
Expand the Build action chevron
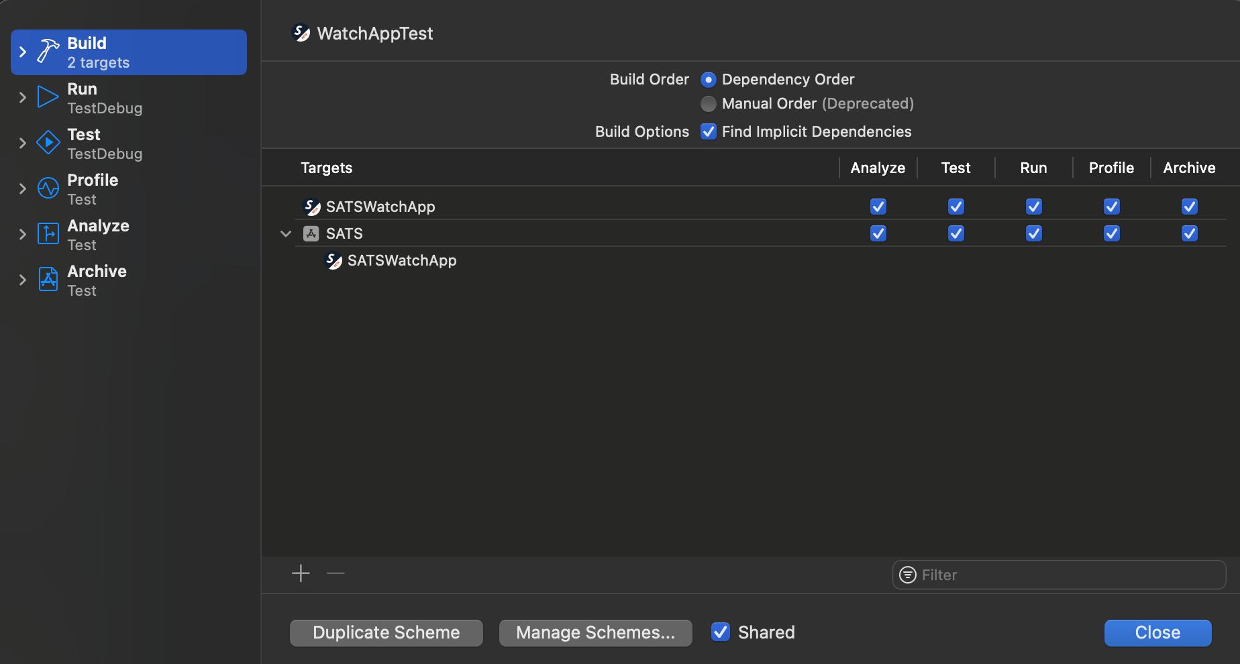click(x=23, y=52)
